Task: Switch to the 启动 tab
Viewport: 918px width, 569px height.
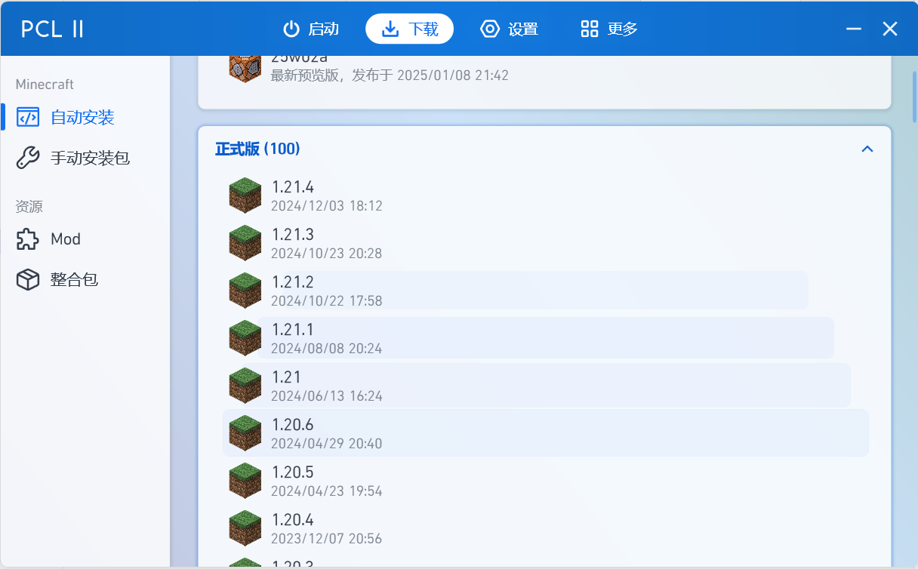Action: (x=311, y=29)
